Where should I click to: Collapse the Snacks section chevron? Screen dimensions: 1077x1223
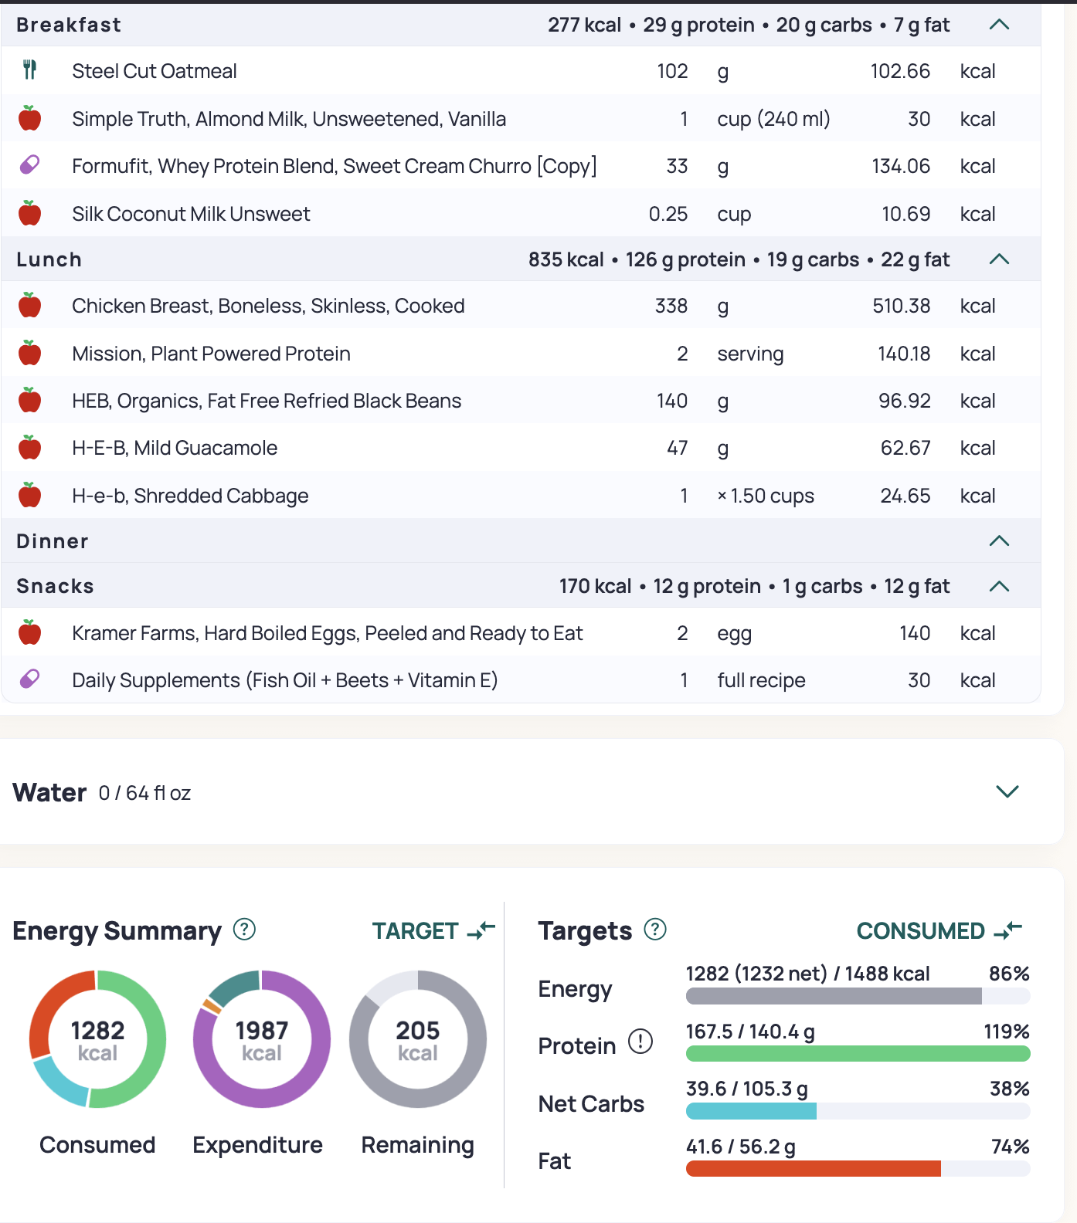999,587
